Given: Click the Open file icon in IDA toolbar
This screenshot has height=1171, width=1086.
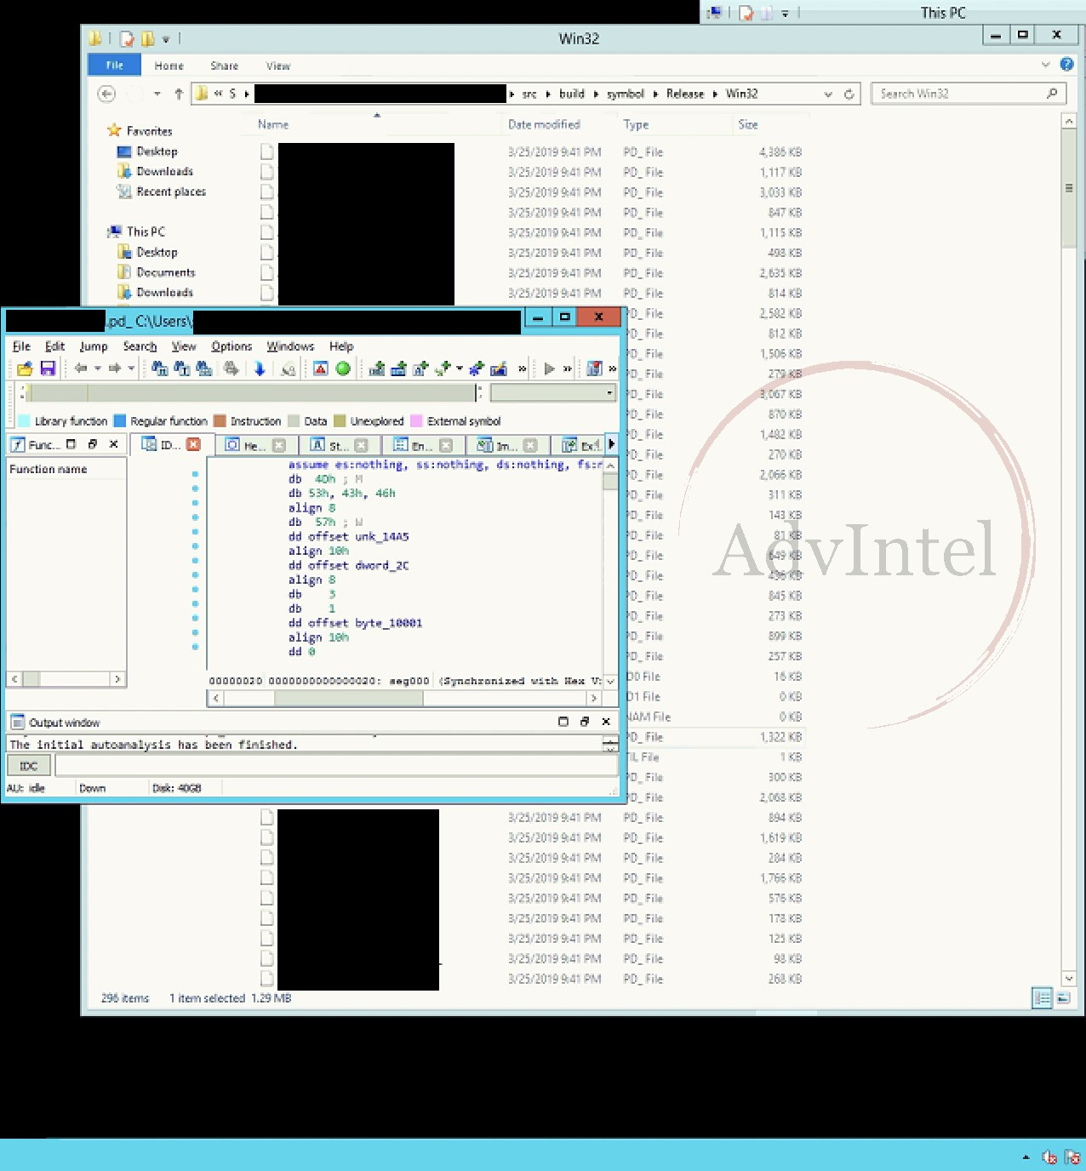Looking at the screenshot, I should (25, 368).
